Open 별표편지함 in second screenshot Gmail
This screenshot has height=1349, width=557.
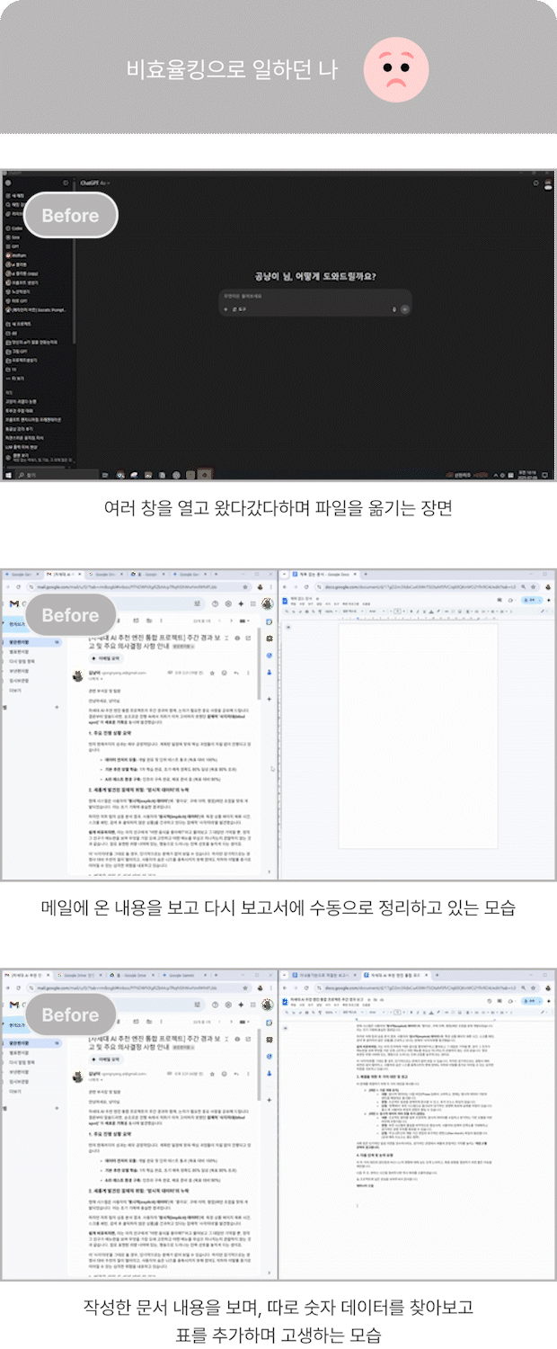19,651
